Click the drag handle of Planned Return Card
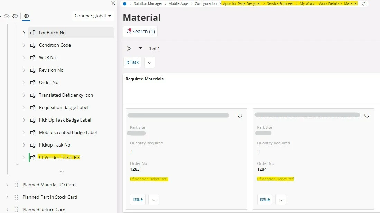 [16, 210]
